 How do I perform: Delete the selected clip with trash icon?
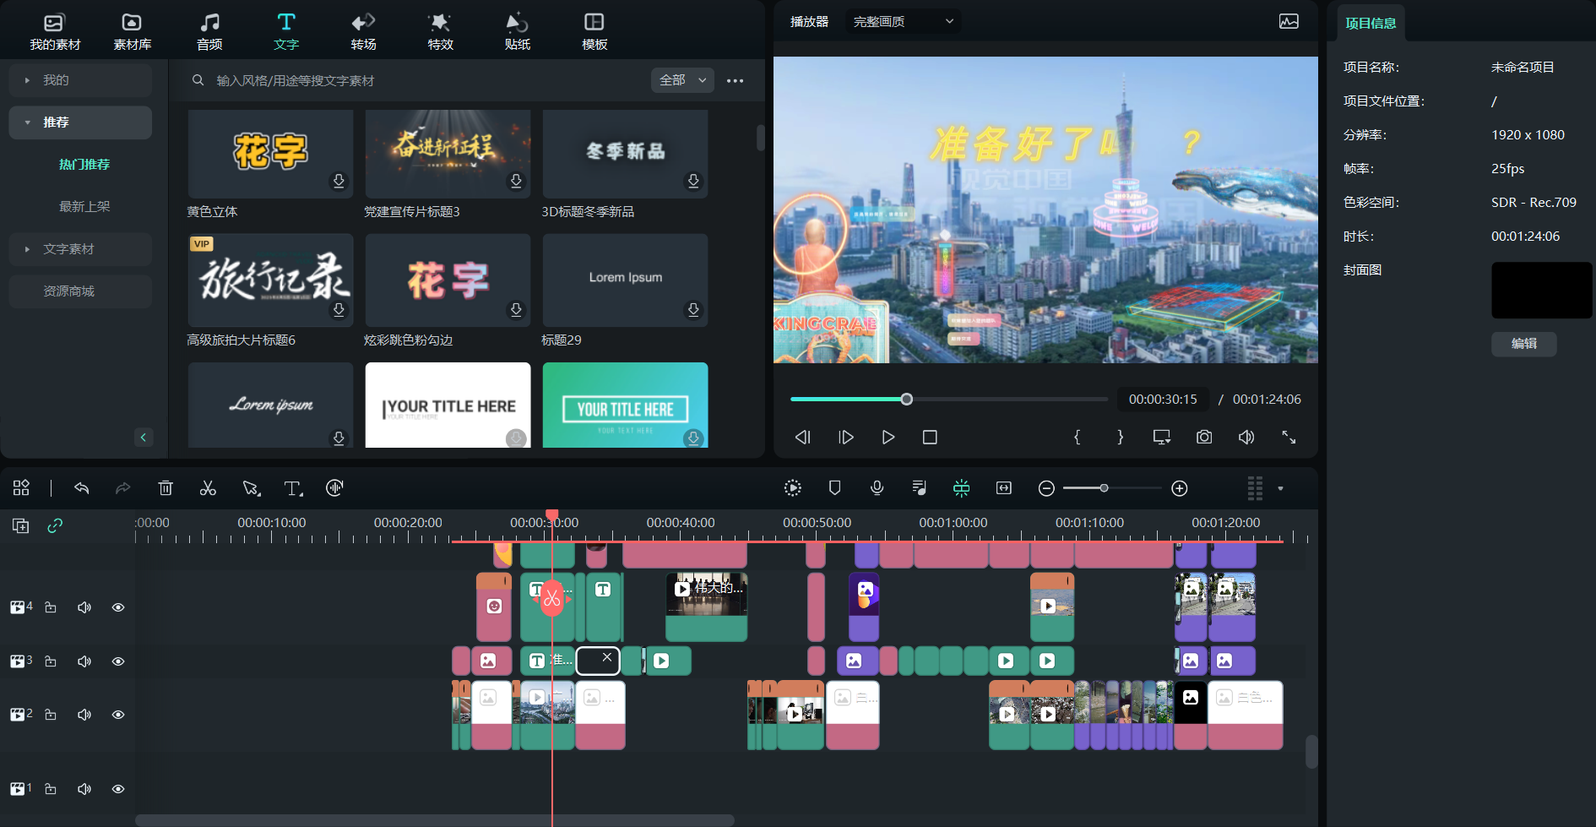pos(166,488)
